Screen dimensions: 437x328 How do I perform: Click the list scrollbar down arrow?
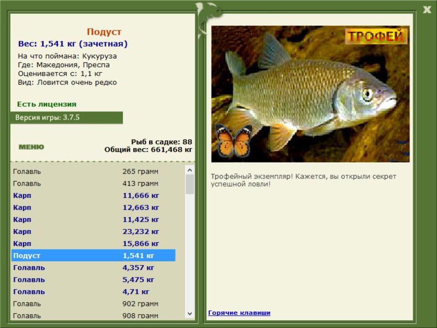click(x=190, y=314)
